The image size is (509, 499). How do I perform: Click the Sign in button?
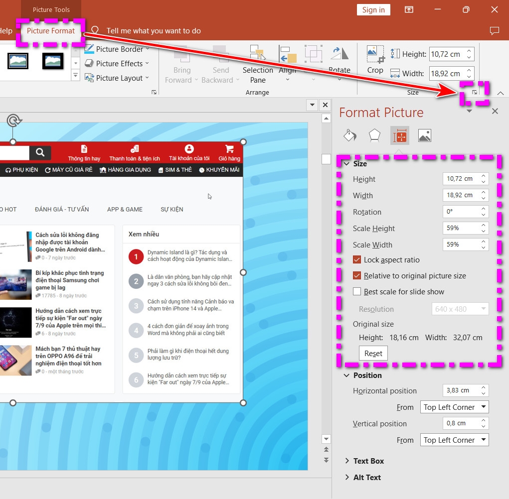point(373,9)
